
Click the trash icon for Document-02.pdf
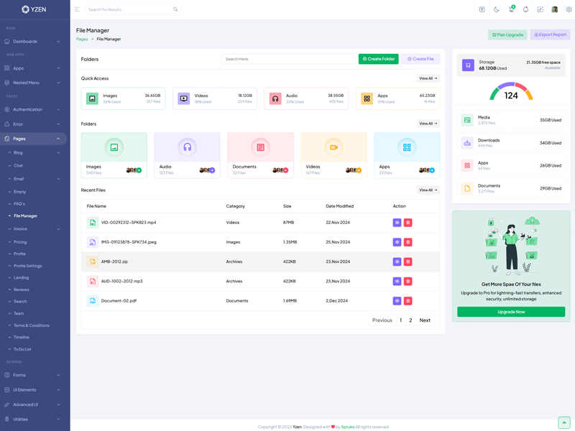point(408,301)
